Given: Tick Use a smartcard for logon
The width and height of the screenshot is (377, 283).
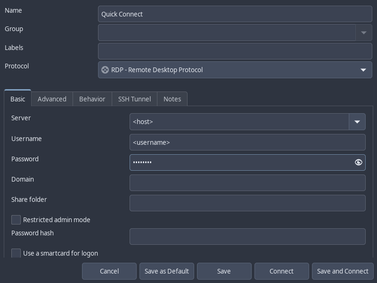Looking at the screenshot, I should point(16,253).
